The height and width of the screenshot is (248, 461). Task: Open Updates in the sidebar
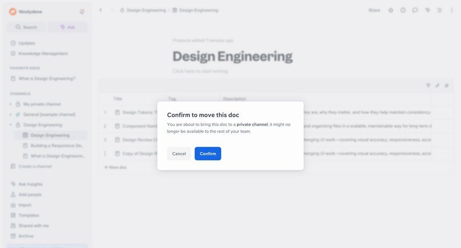click(x=27, y=43)
